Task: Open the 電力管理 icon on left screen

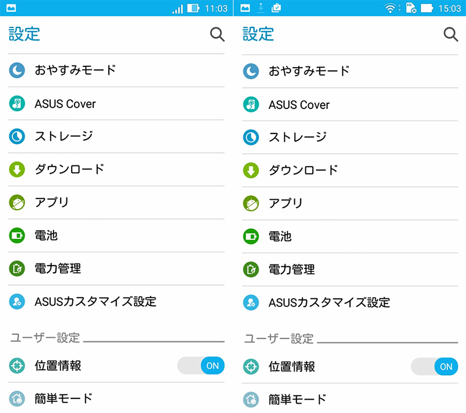Action: point(17,269)
